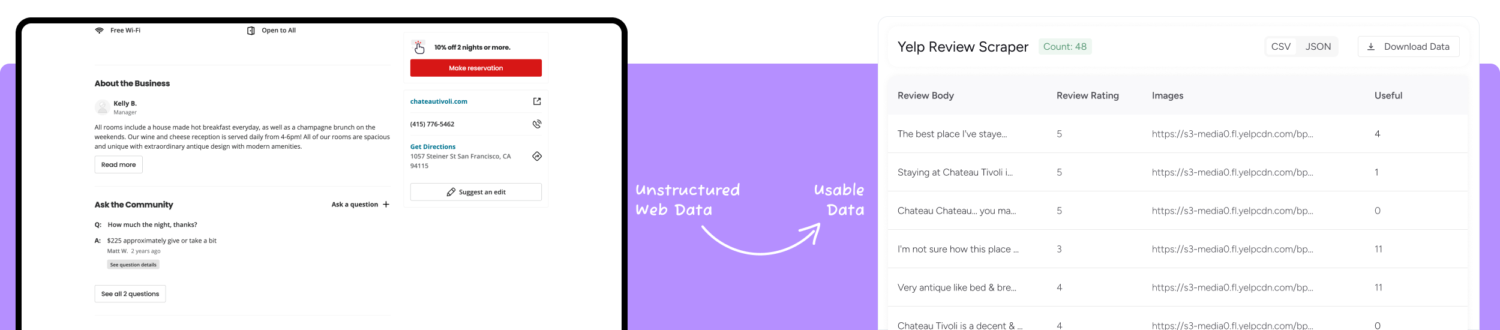Switch output format to JSON
Screen dimensions: 1500x330
coord(1318,47)
